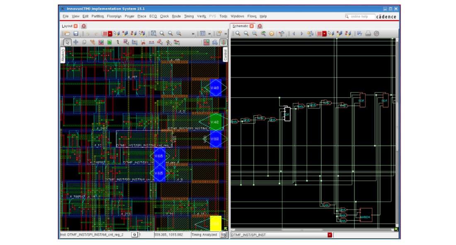Viewport: 456px width, 245px height.
Task: Open the Power menu
Action: 129,16
